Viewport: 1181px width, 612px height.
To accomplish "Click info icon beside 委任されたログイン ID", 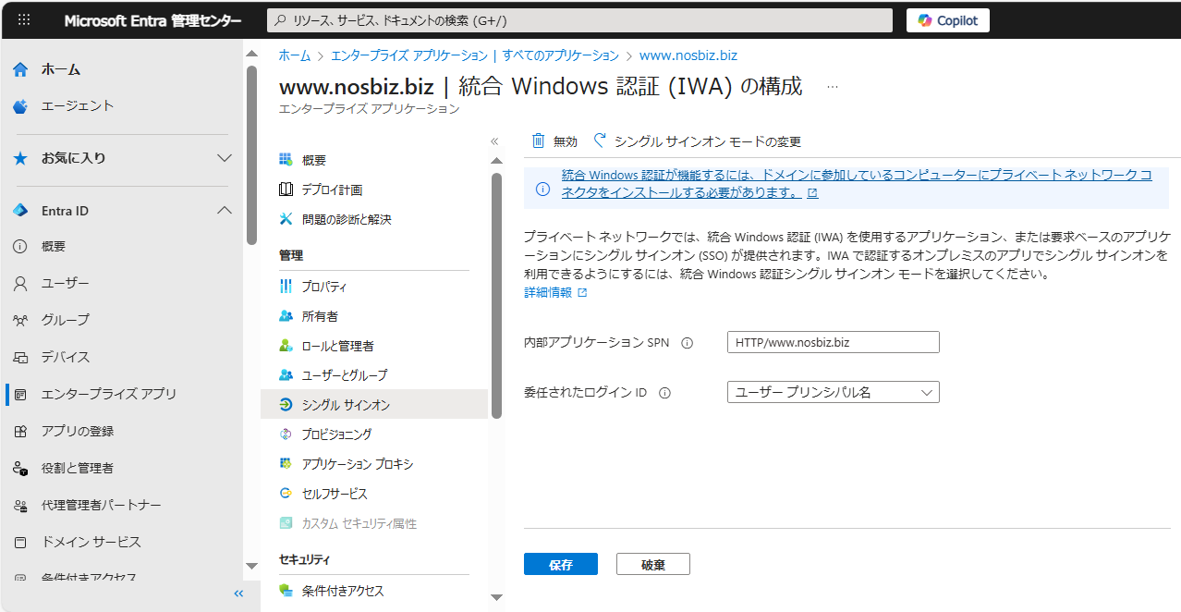I will [664, 393].
